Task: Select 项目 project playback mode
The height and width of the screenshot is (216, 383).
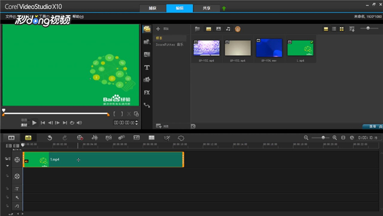Action: point(24,120)
